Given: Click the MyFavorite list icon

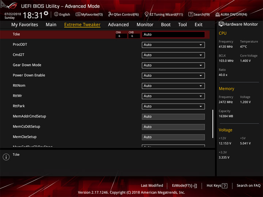Looking at the screenshot, I should [x=78, y=14].
